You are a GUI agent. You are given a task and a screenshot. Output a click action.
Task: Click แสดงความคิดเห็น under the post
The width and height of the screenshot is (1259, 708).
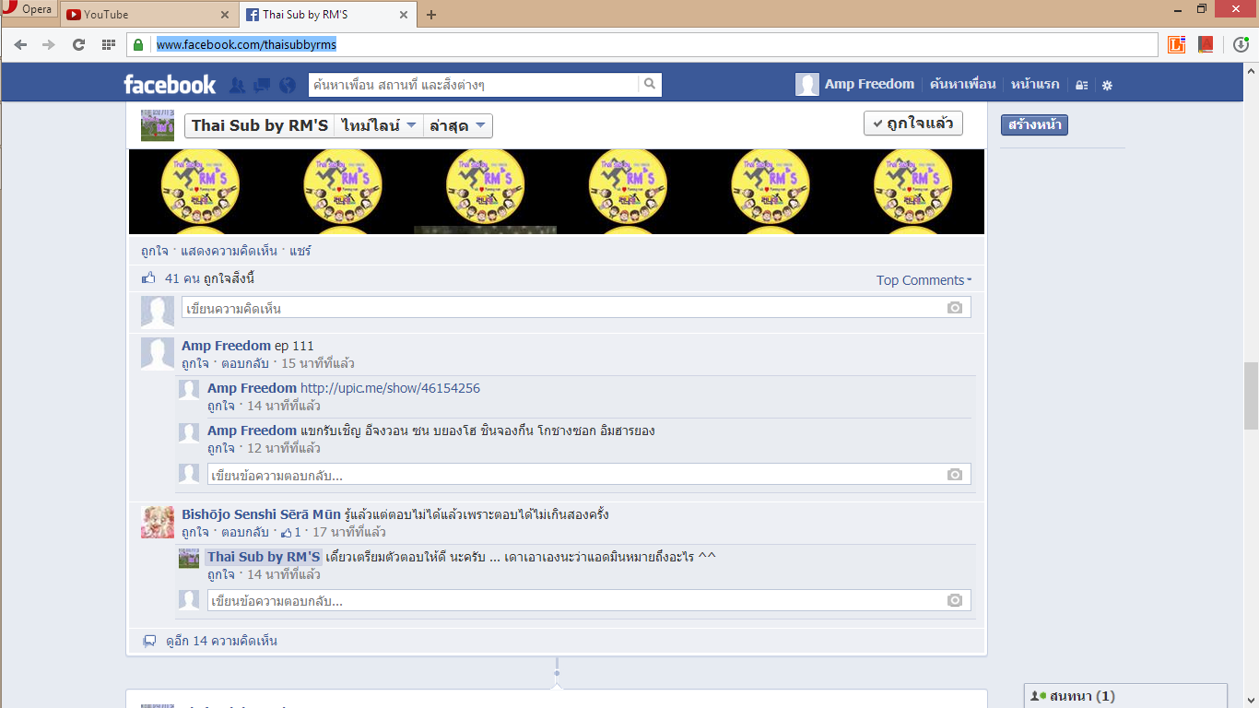tap(229, 251)
